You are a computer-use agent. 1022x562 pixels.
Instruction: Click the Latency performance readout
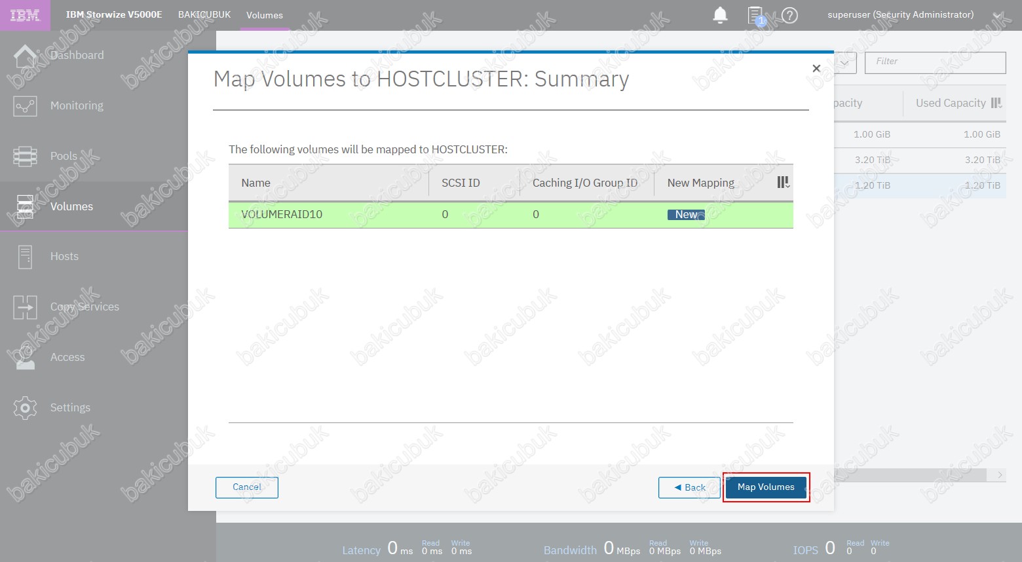[407, 548]
